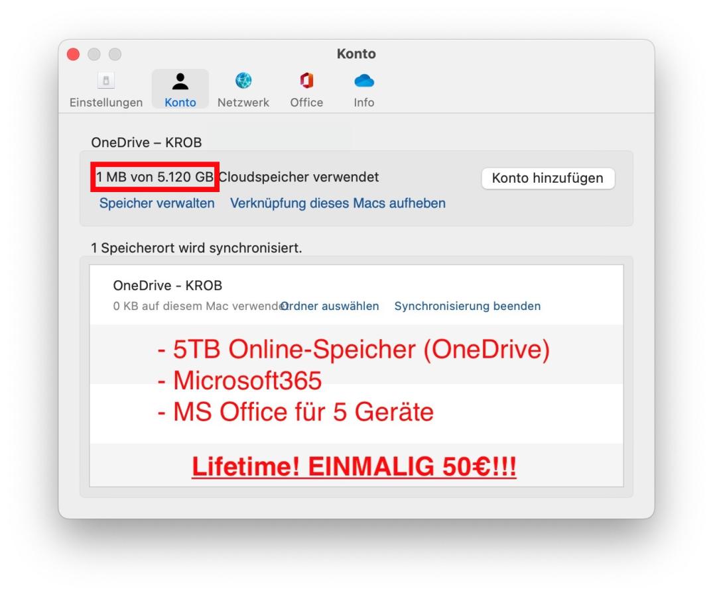Switch to the Office tab label

pos(306,103)
